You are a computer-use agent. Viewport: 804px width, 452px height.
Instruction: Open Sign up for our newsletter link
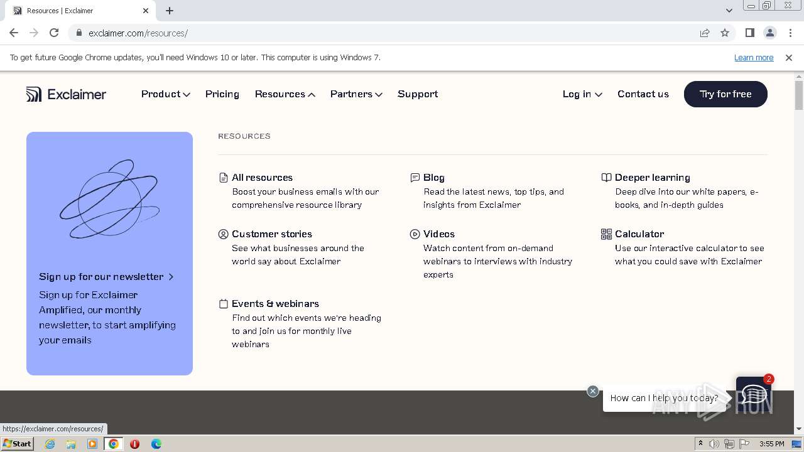[x=106, y=277]
